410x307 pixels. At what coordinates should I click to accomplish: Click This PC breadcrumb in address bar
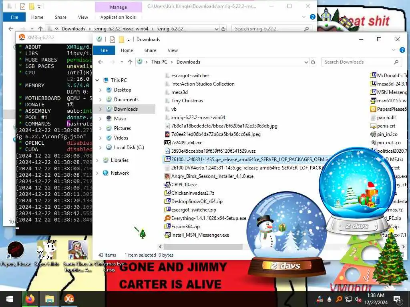pos(159,62)
